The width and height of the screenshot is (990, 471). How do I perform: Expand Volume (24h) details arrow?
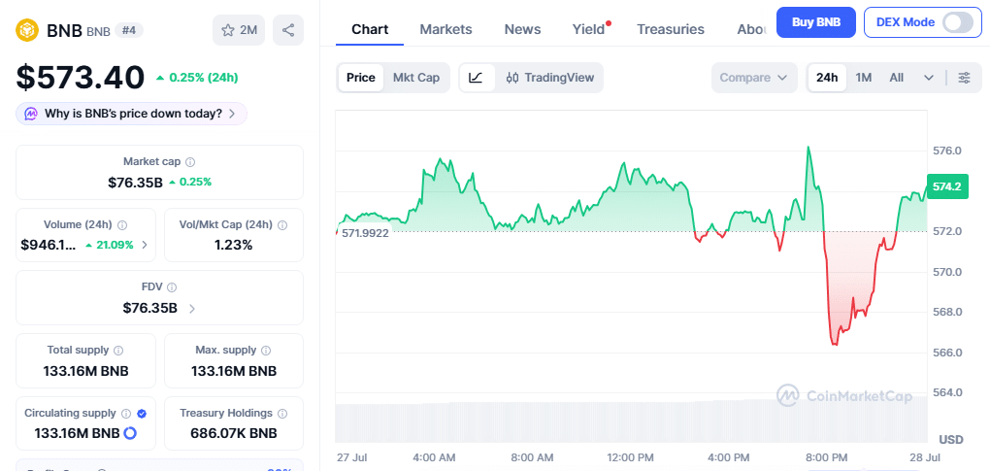(x=145, y=245)
